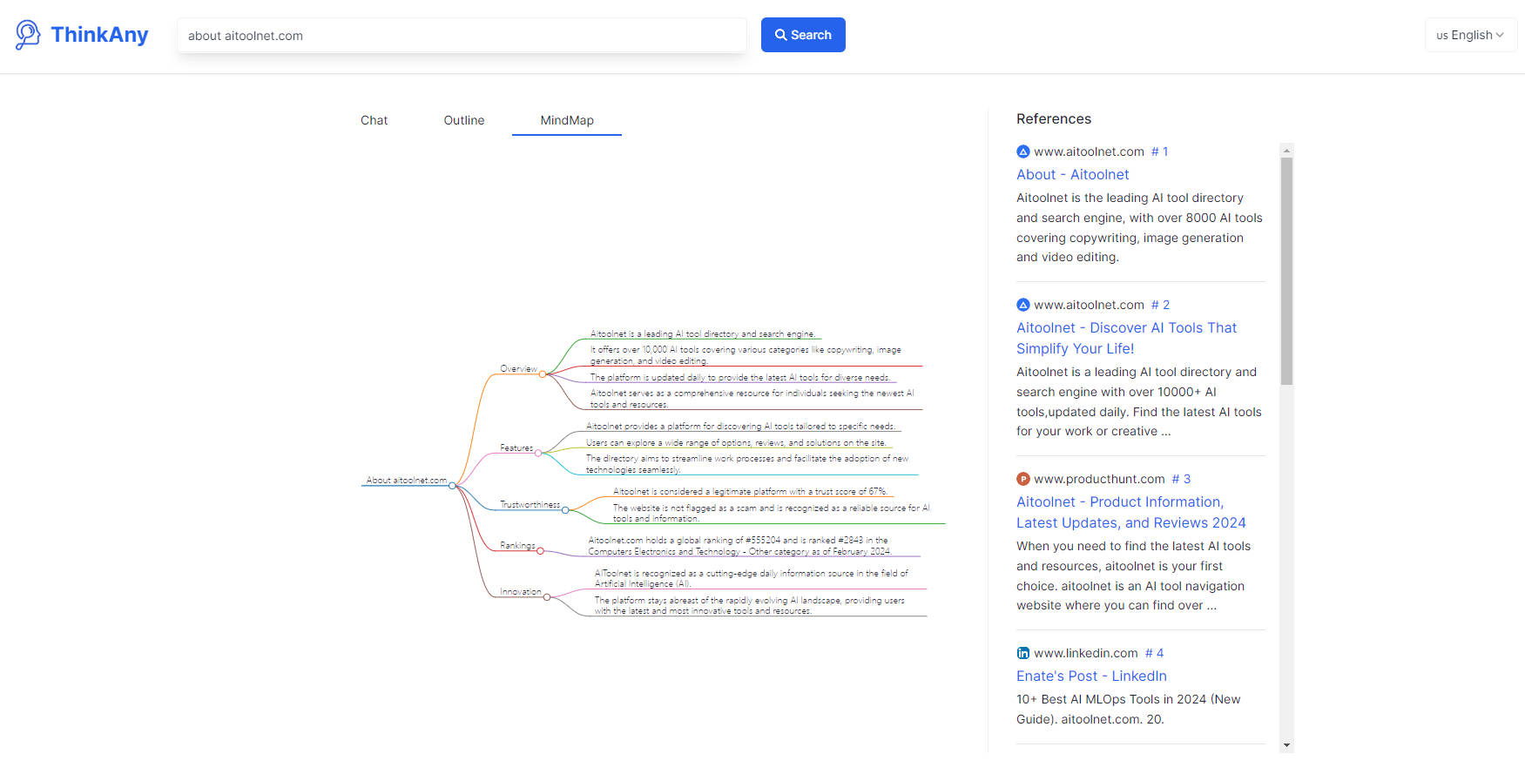Switch to the Chat tab
This screenshot has width=1525, height=774.
[374, 120]
